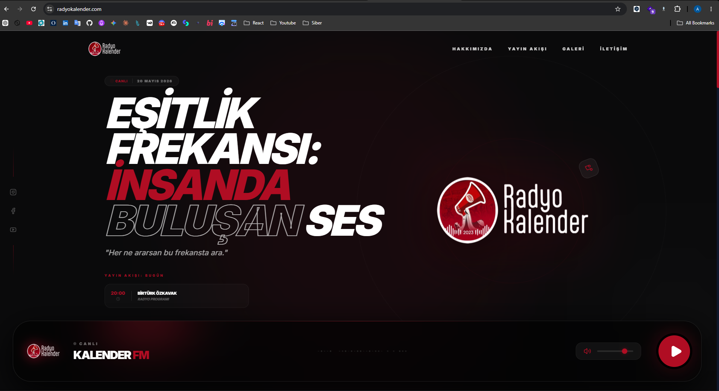Open the red YouTube bookmark icon

pyautogui.click(x=29, y=23)
